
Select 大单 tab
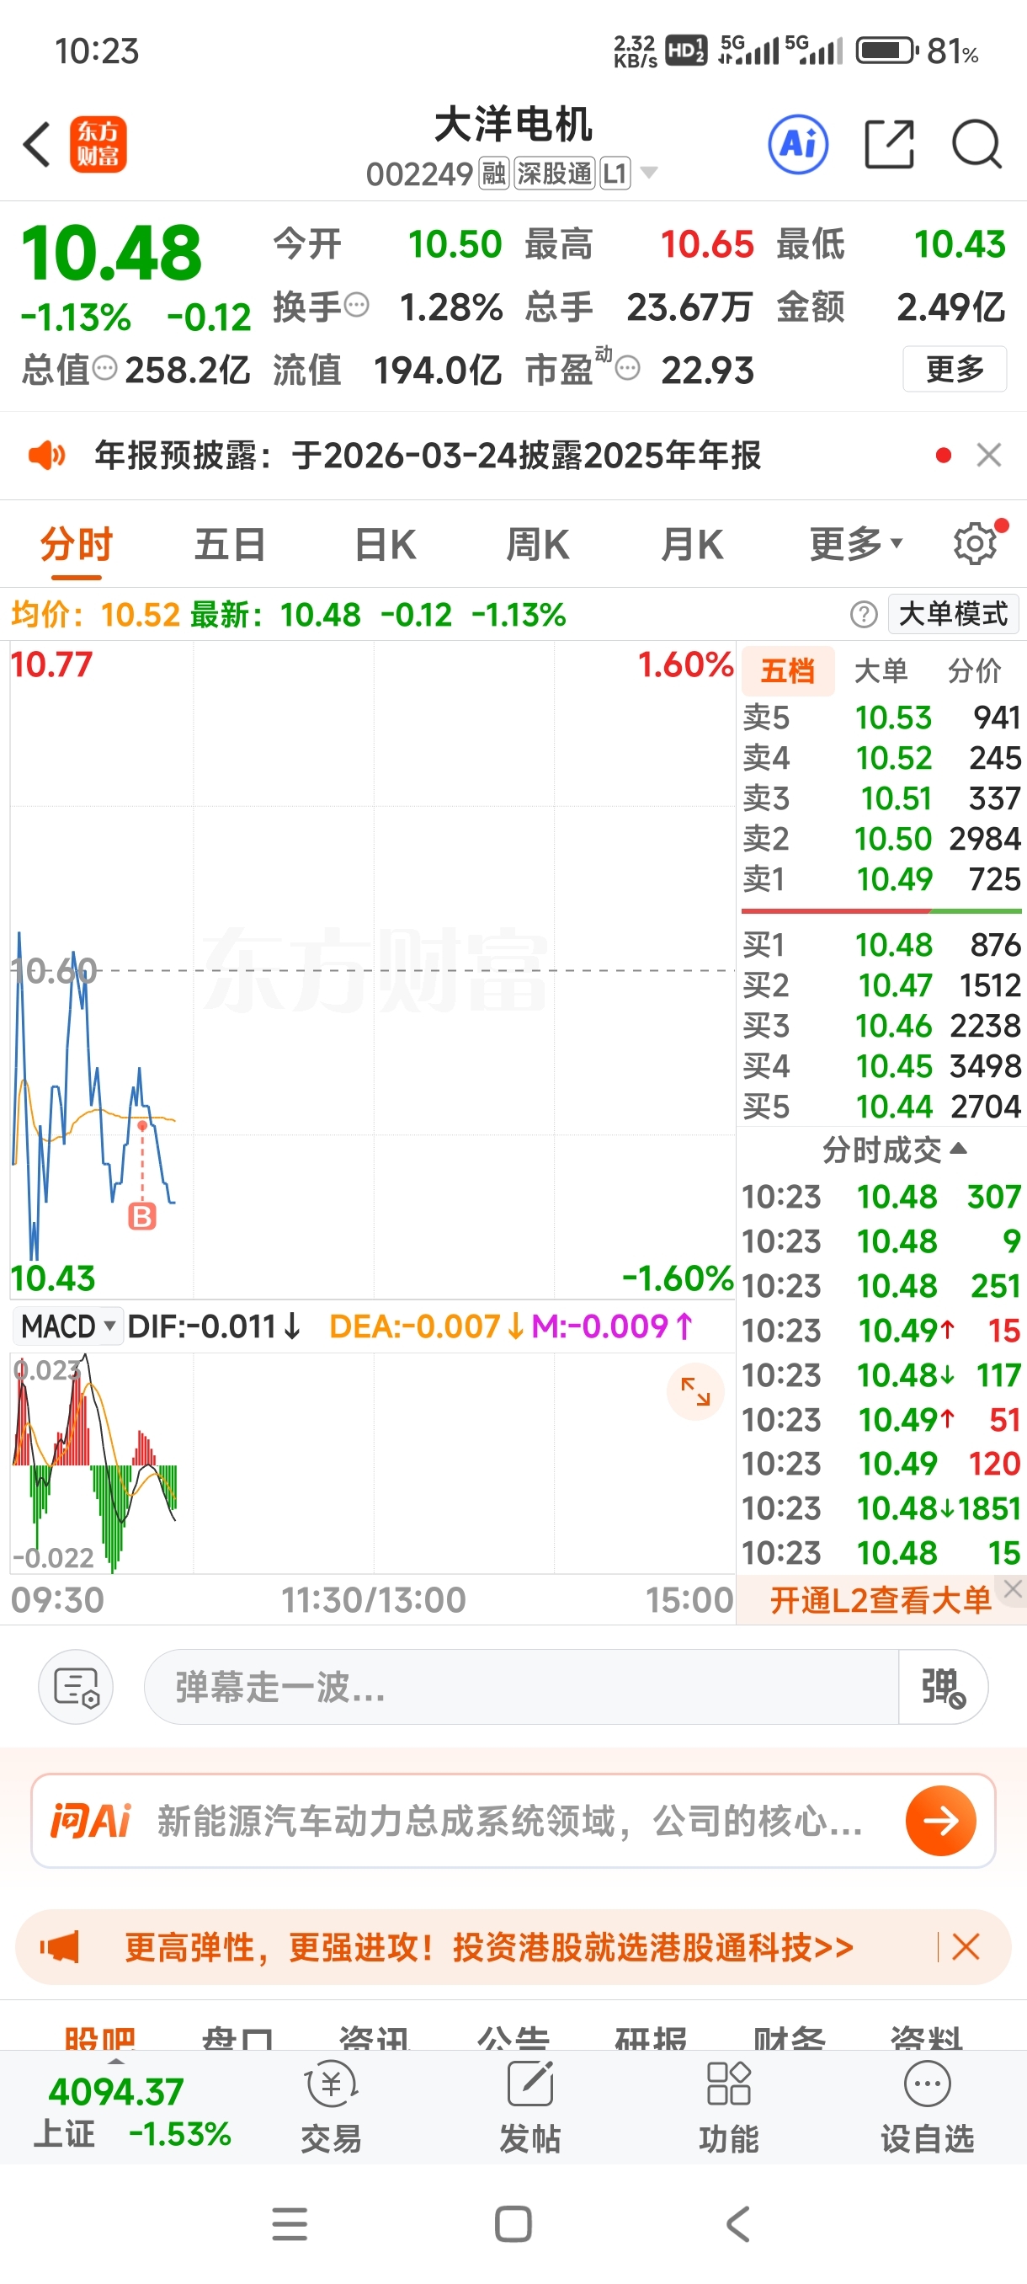click(x=881, y=671)
